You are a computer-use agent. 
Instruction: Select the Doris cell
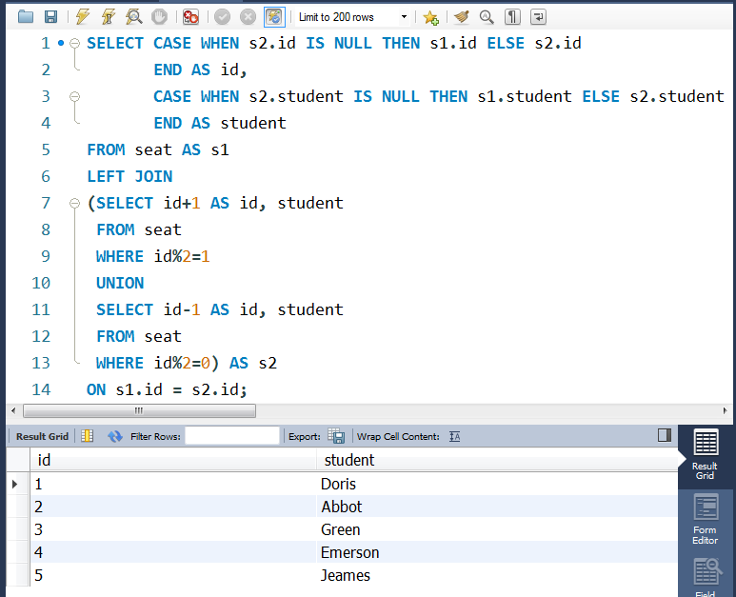click(x=497, y=484)
